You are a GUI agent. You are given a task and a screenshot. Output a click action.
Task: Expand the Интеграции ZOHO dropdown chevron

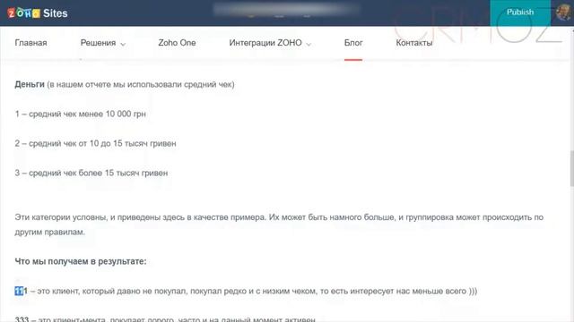[309, 44]
